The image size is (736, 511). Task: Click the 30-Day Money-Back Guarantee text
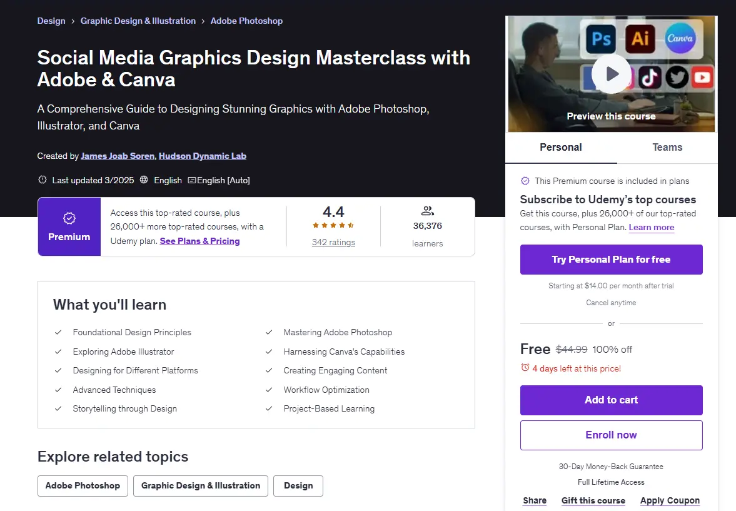[611, 467]
